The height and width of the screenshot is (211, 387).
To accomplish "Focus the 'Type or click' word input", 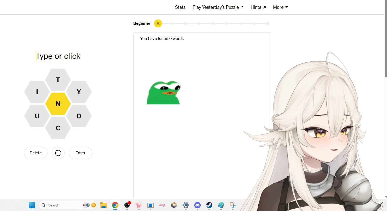I will click(x=58, y=56).
